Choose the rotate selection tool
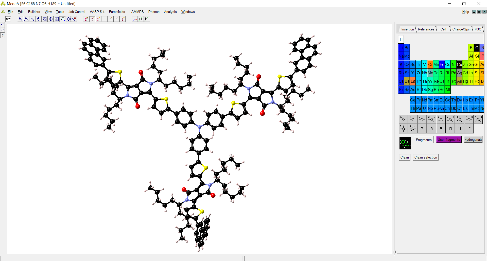 click(x=44, y=19)
